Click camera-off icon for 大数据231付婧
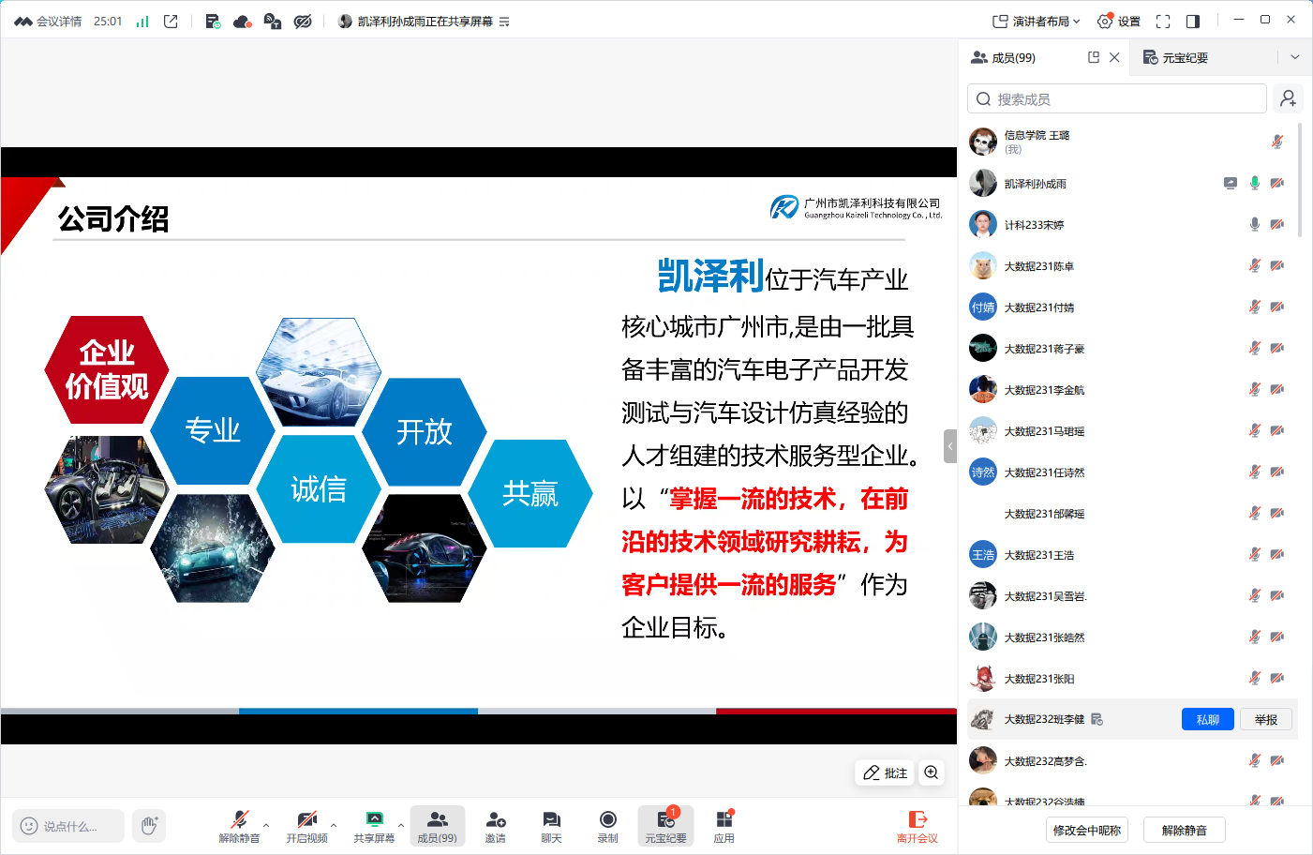The height and width of the screenshot is (855, 1313). coord(1276,307)
